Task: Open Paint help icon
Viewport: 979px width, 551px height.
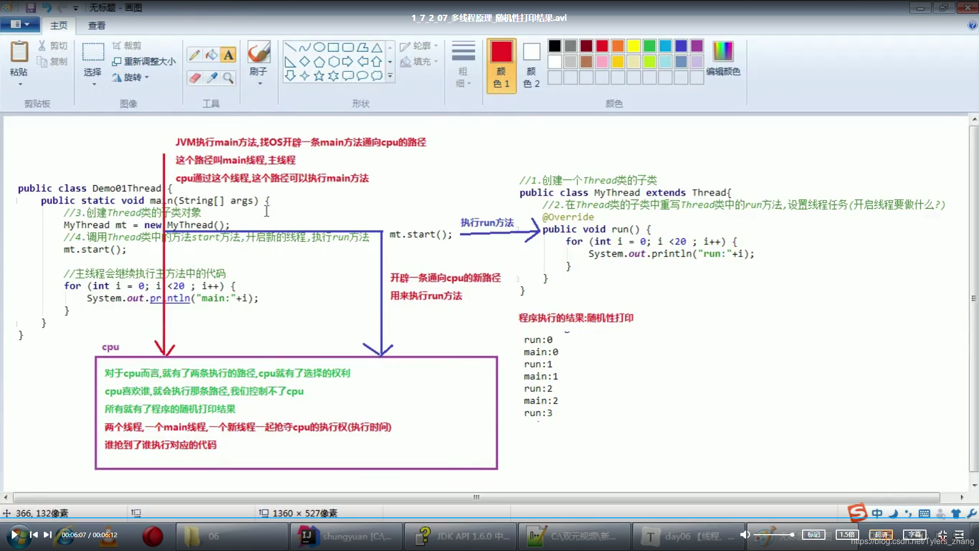Action: click(972, 26)
